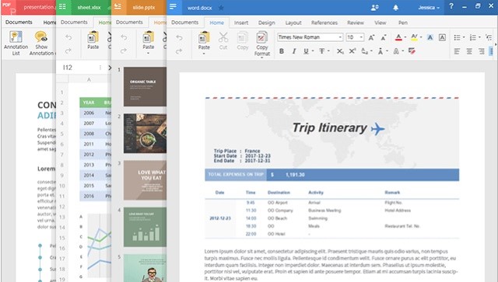
Task: Decrease font size with shrink font icon
Action: click(384, 38)
